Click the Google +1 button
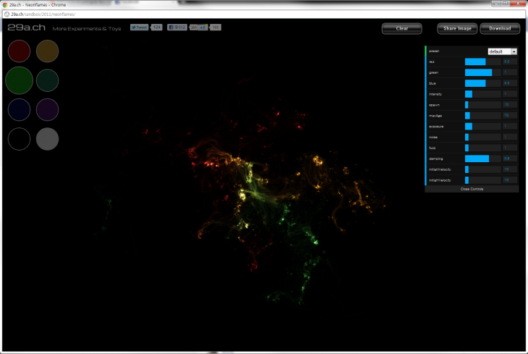 point(204,28)
